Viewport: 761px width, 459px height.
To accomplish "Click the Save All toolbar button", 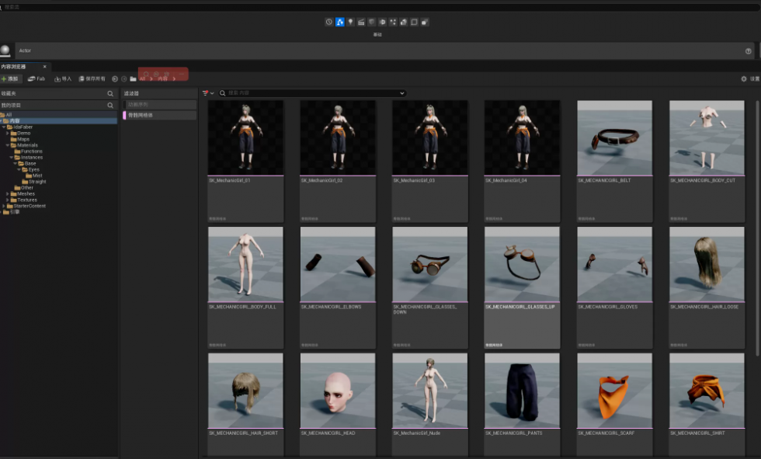I will coord(92,78).
